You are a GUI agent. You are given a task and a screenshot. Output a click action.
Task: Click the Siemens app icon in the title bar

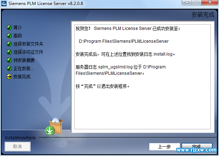point(4,3)
